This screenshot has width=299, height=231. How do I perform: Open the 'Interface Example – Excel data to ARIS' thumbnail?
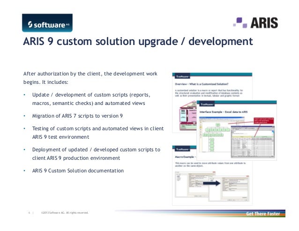(x=237, y=130)
